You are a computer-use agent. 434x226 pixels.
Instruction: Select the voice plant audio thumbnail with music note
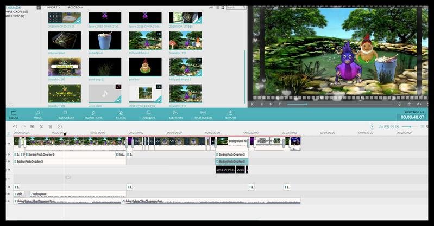pos(105,93)
